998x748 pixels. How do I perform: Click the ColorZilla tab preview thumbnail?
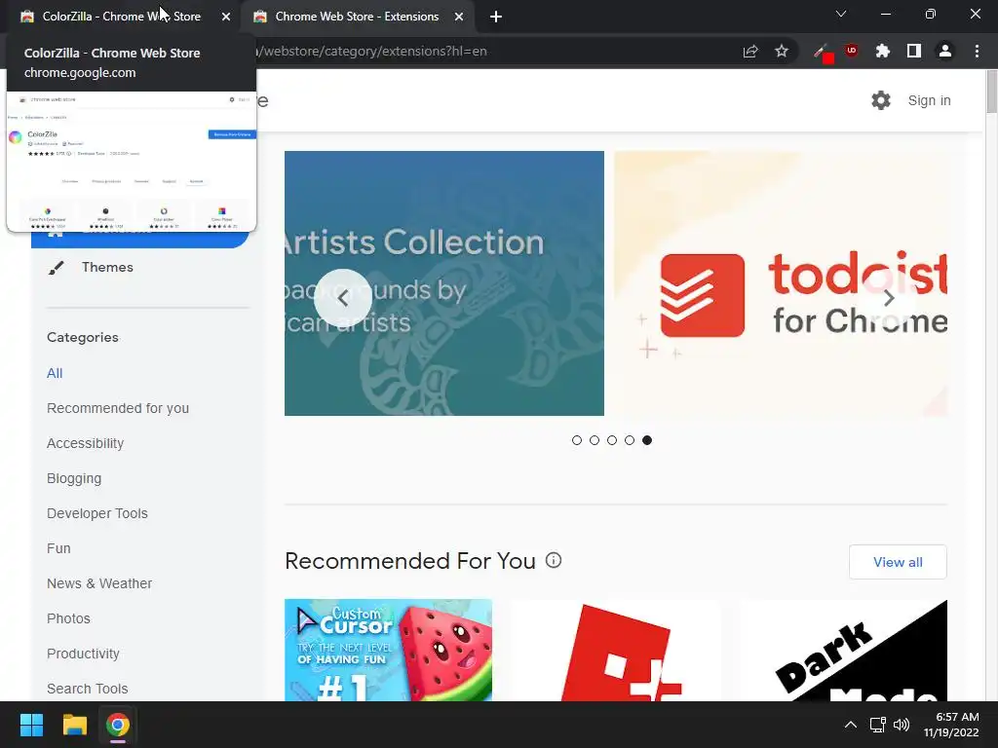coord(132,162)
